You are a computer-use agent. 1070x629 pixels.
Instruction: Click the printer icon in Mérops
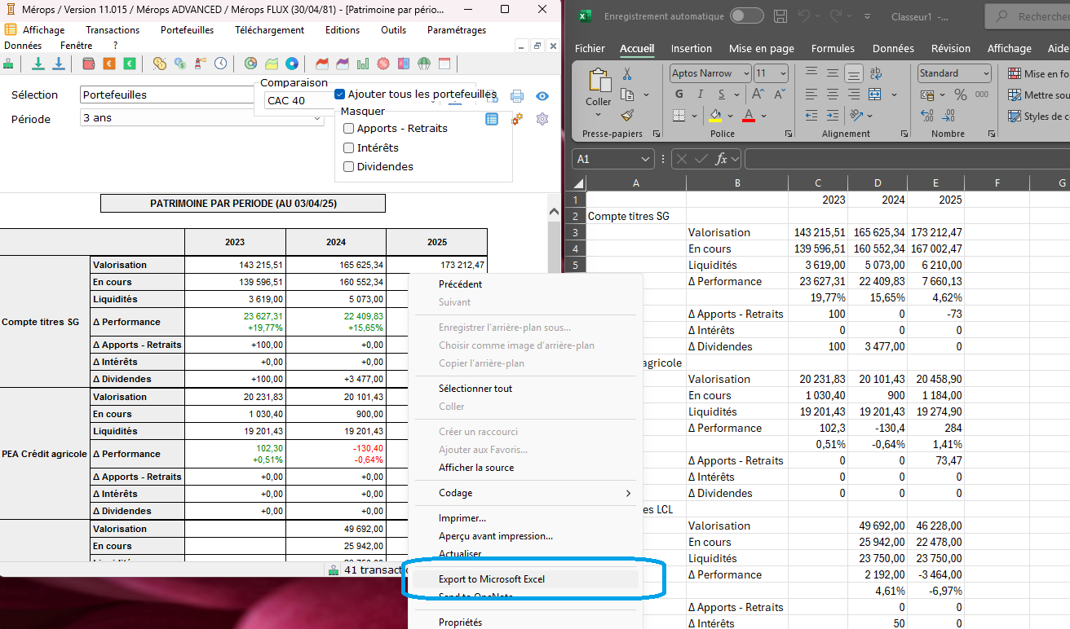(516, 96)
